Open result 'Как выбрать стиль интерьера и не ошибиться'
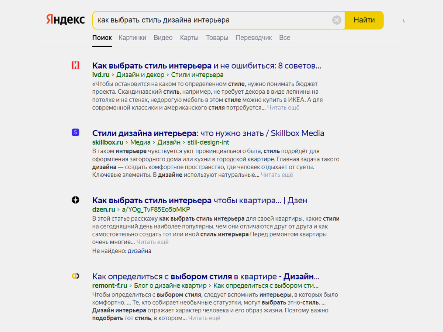Viewport: 443px width, 332px height. click(x=207, y=66)
